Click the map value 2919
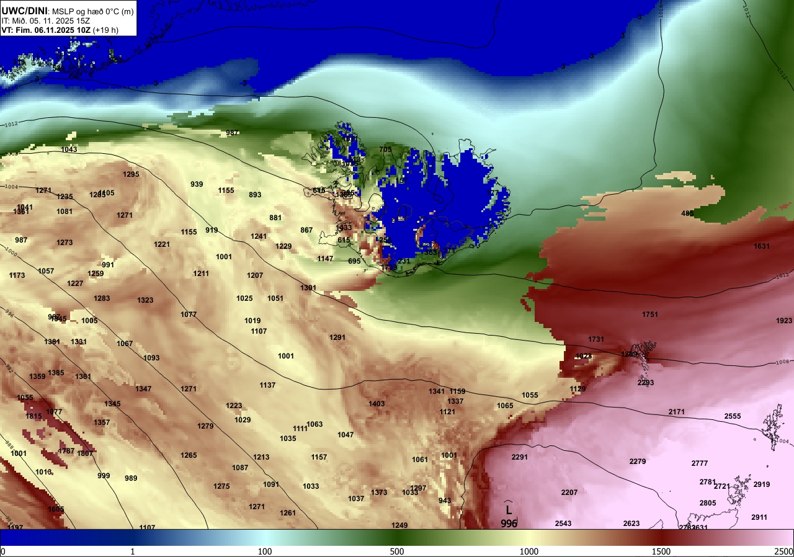794x557 pixels. (x=762, y=484)
